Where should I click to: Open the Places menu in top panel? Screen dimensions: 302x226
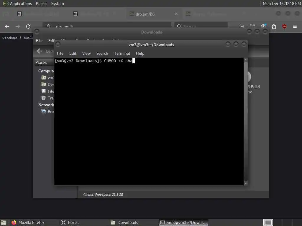41,4
